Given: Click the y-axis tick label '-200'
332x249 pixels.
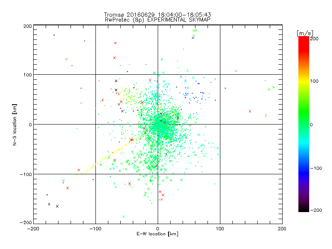Looking at the screenshot, I should click(x=26, y=222).
